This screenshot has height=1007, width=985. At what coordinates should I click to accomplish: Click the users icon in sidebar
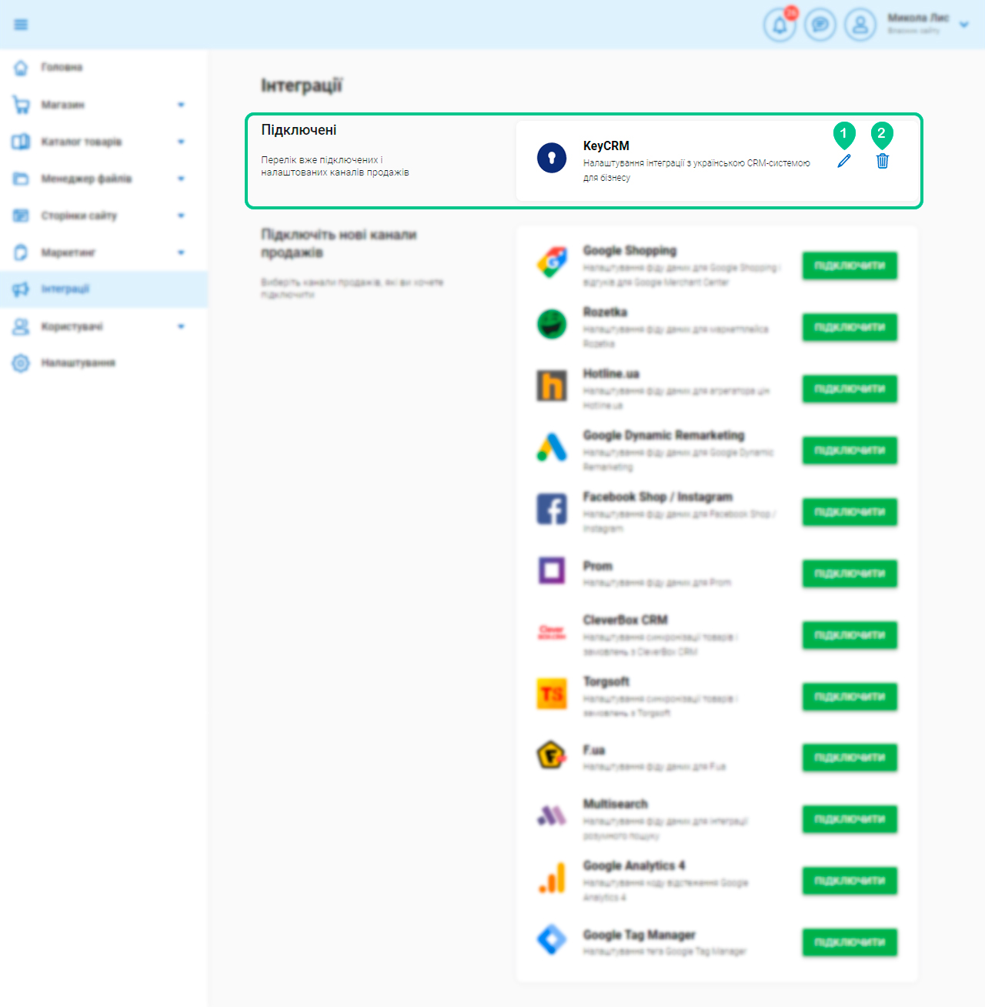[x=21, y=326]
